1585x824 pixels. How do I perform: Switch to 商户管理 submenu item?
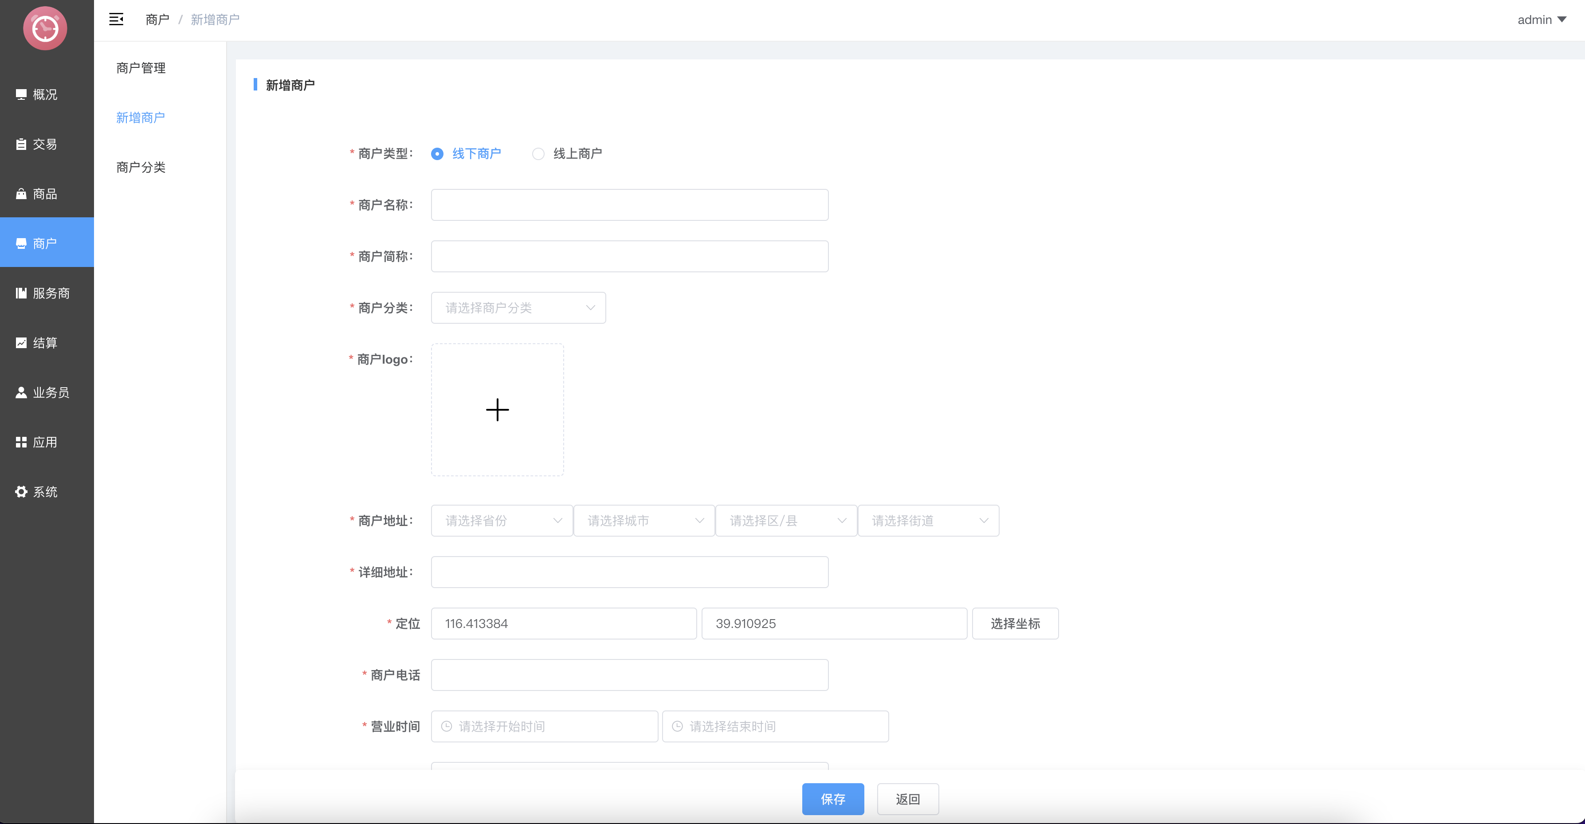[x=141, y=68]
